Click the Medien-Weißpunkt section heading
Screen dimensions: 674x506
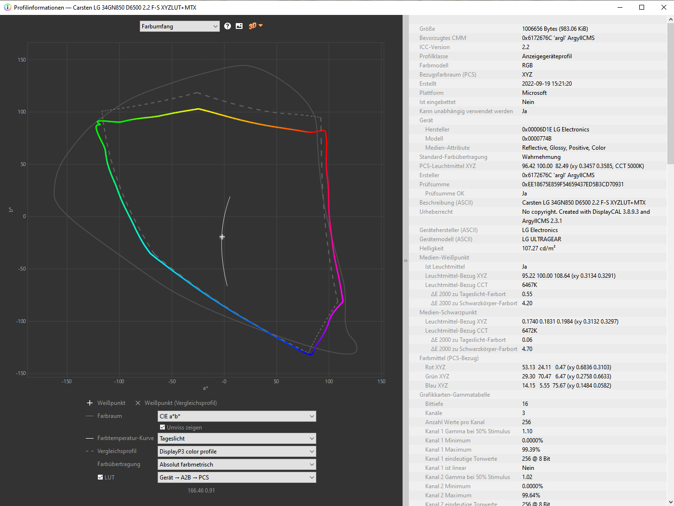coord(444,258)
